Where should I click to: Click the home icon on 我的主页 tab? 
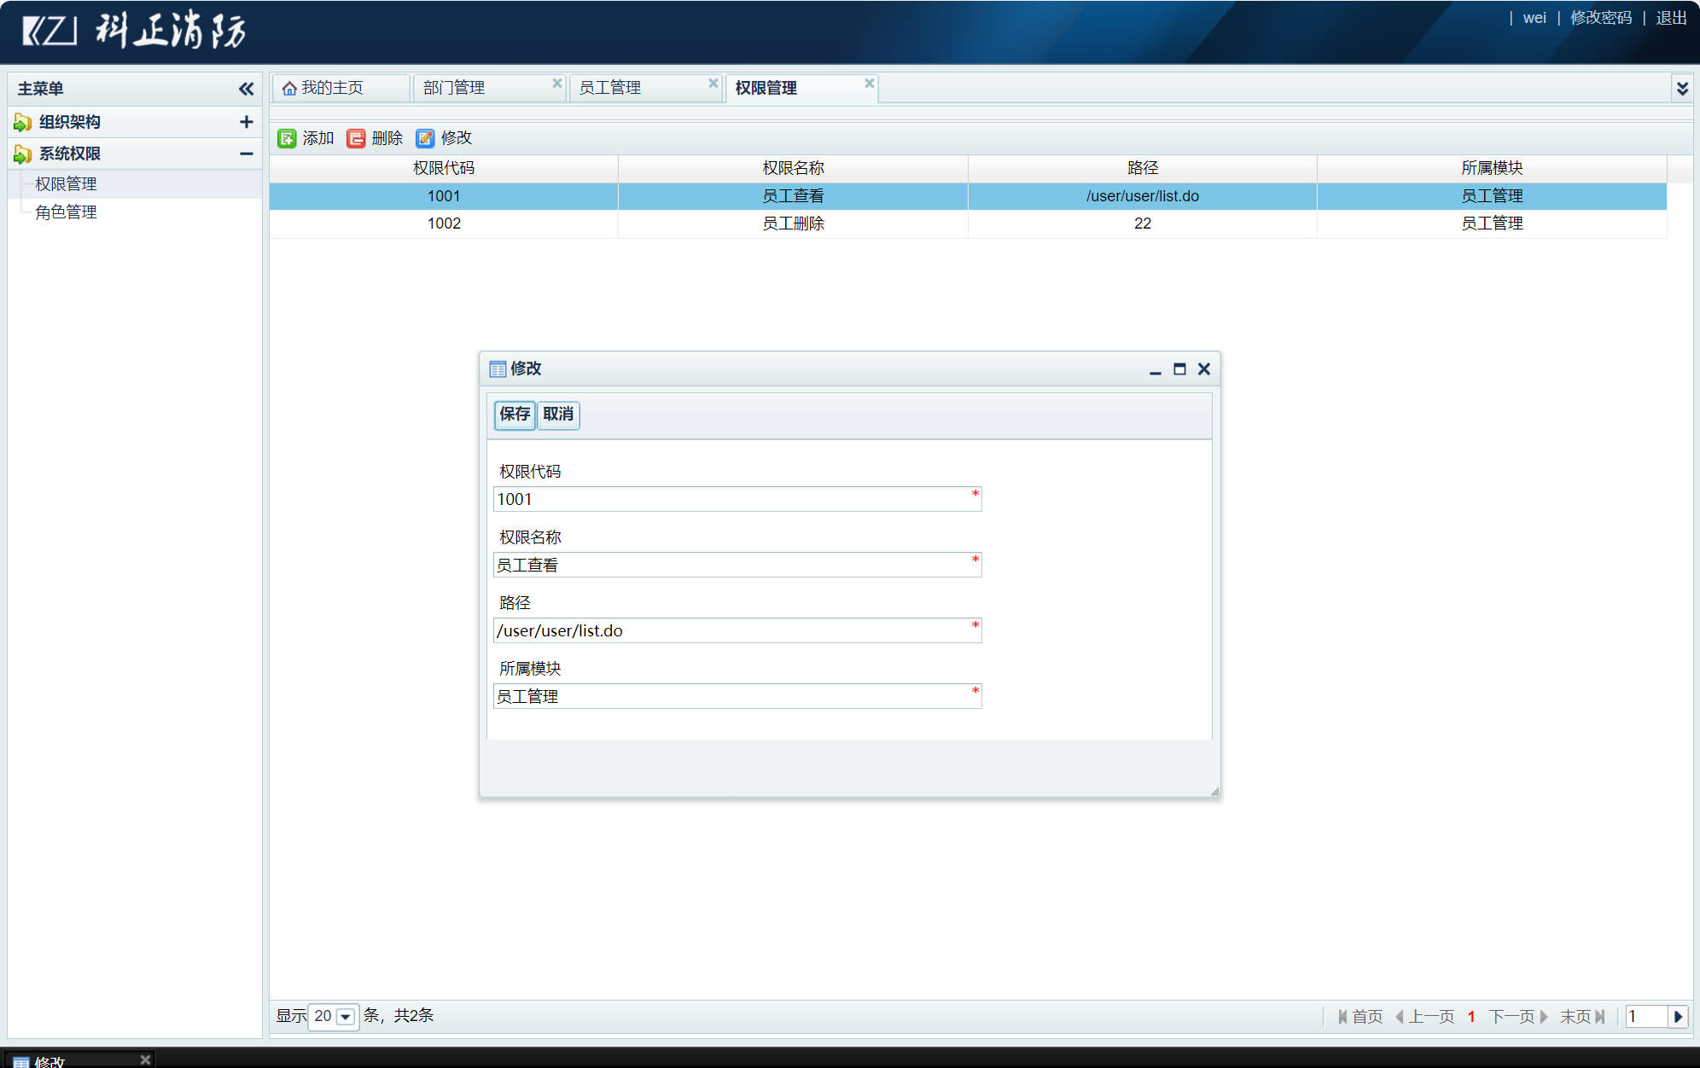tap(291, 86)
